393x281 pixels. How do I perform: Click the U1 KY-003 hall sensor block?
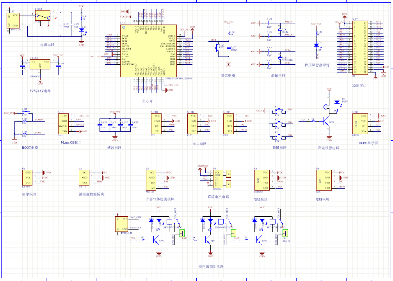[27, 178]
